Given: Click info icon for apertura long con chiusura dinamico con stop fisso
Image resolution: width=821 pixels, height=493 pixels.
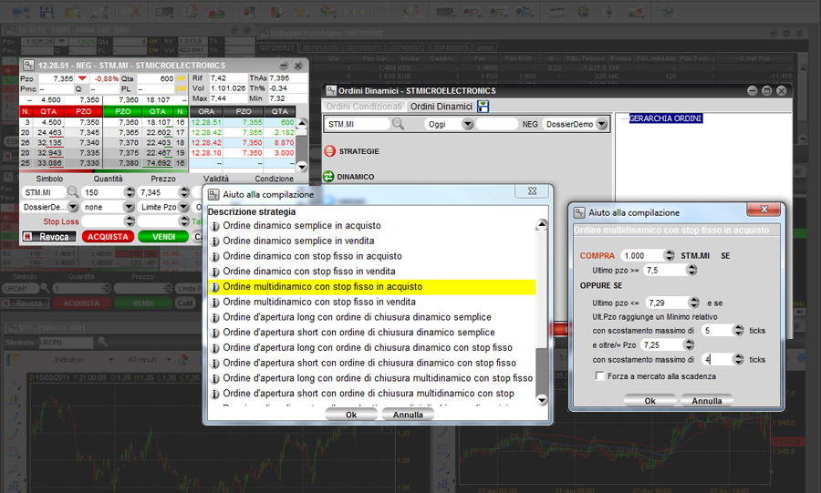Looking at the screenshot, I should tap(214, 348).
